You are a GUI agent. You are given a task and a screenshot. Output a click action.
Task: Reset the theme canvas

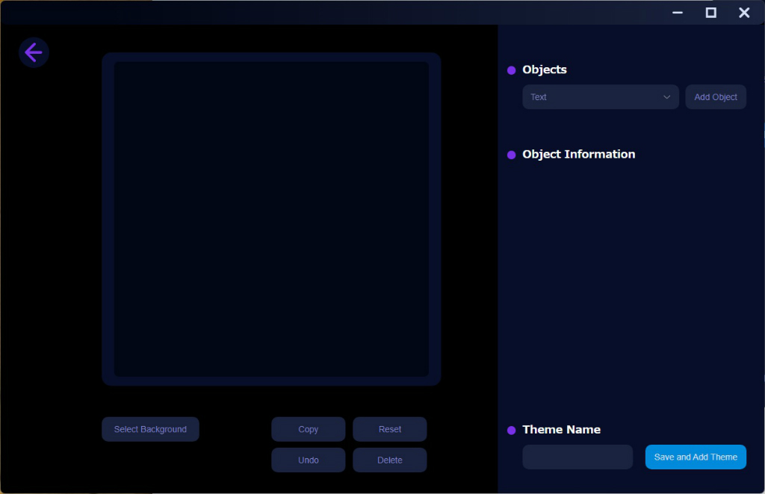point(390,429)
